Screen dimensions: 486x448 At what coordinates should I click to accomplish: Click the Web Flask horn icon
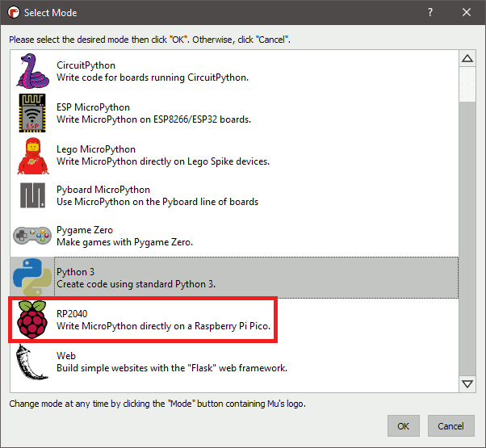[x=31, y=362]
